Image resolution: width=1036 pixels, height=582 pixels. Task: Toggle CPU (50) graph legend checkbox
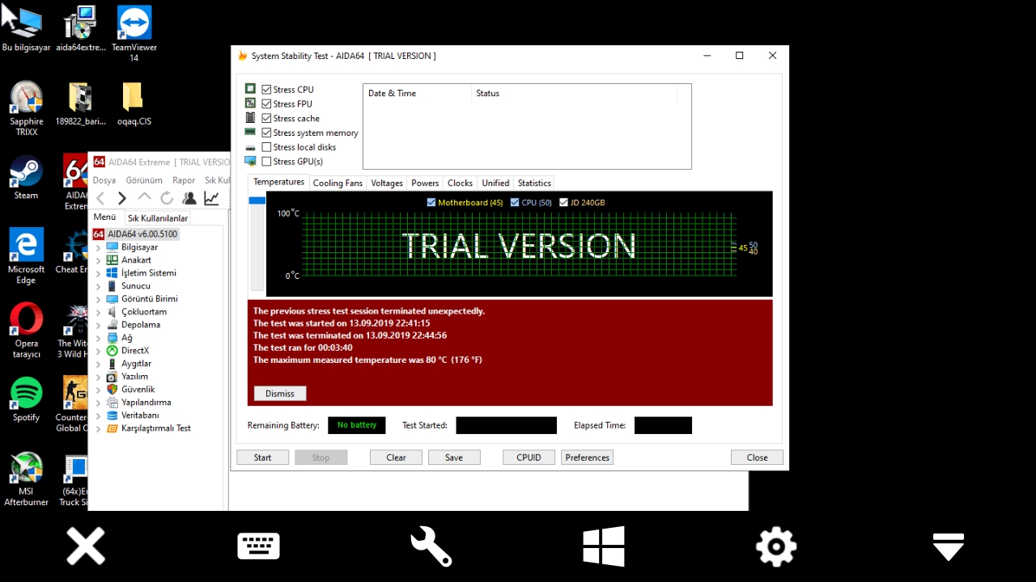pyautogui.click(x=515, y=203)
